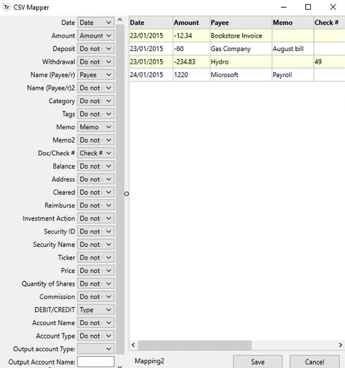Open the Commission mapping dropdown
345x368 pixels.
click(95, 297)
